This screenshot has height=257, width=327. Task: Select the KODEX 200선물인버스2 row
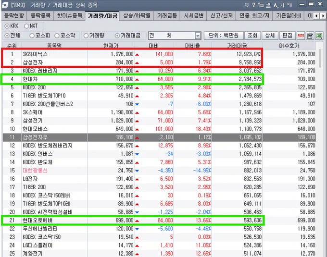click(x=159, y=104)
